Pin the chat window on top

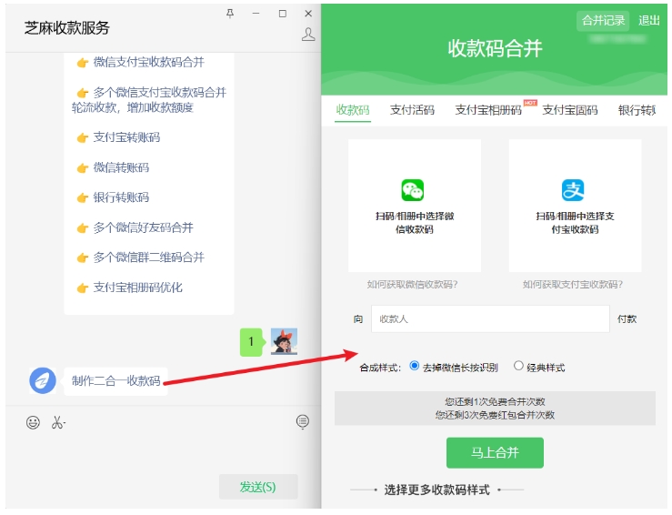(x=230, y=13)
